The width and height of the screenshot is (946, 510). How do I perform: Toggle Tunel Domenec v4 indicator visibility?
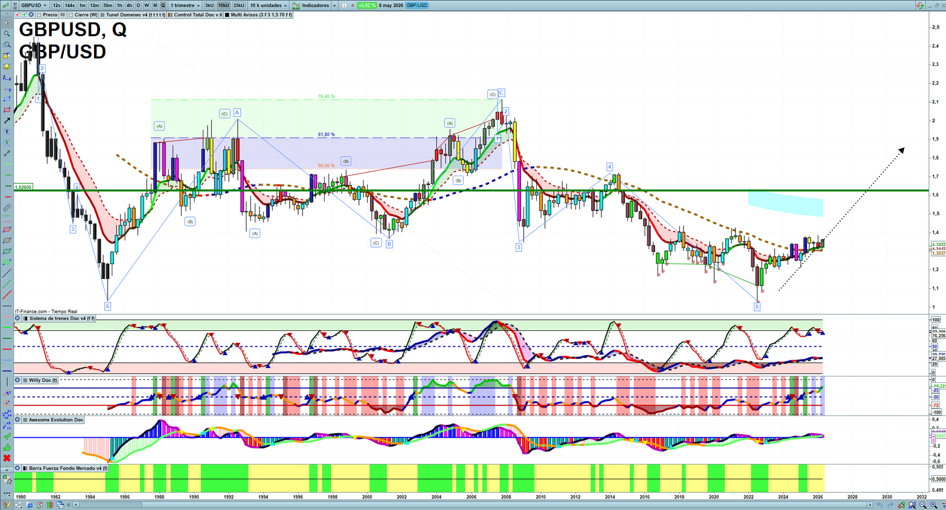coord(102,15)
